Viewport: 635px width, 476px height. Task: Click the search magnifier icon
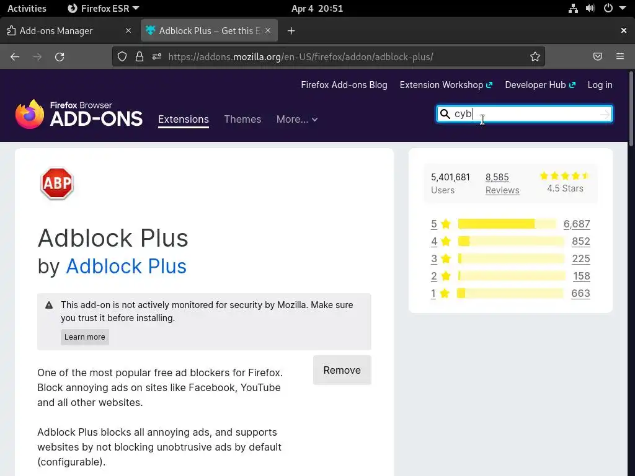point(445,114)
